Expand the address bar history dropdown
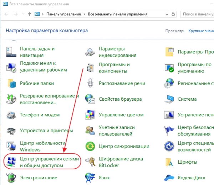 [x=167, y=14]
